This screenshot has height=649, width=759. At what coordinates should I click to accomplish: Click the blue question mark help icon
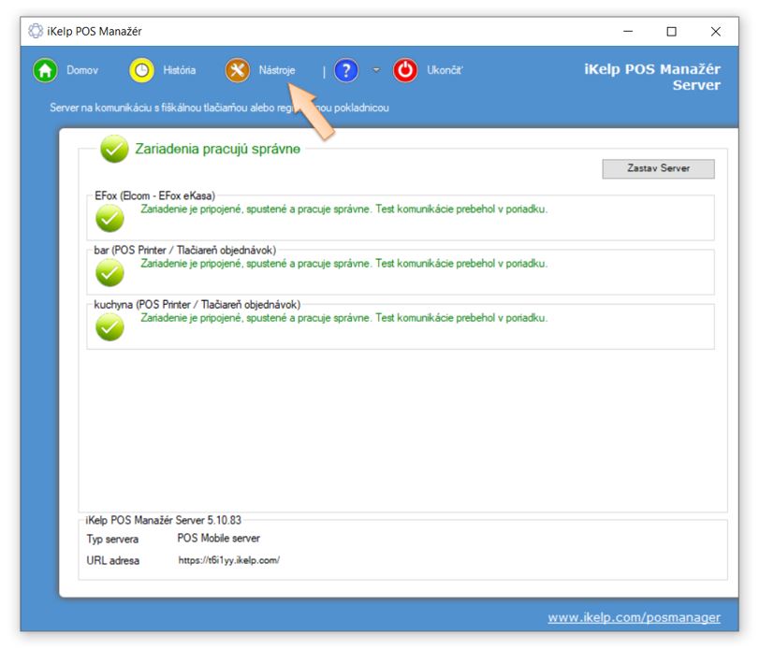[346, 71]
